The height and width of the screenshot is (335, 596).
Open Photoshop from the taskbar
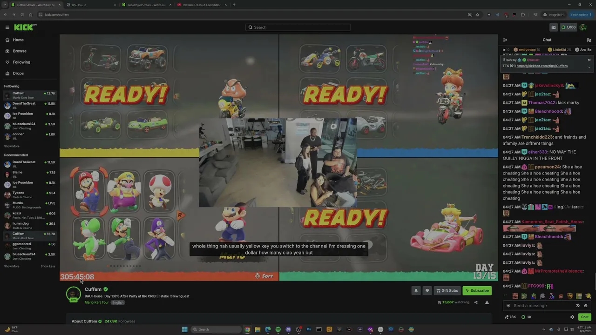(309, 329)
